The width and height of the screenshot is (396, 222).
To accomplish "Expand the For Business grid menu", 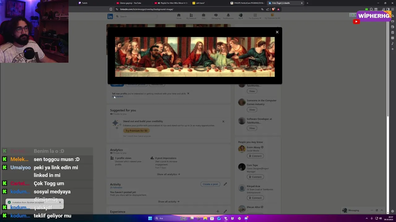I will tap(255, 16).
